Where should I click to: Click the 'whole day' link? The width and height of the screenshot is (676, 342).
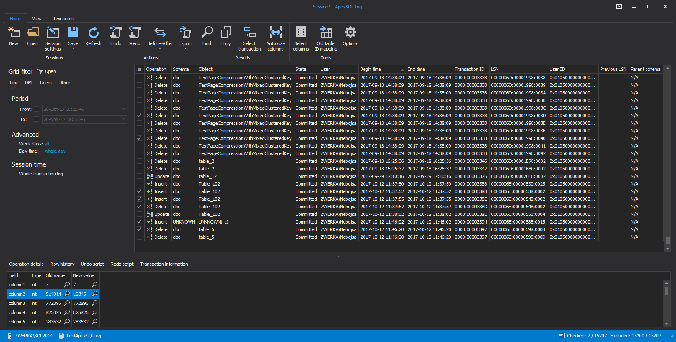click(x=55, y=151)
